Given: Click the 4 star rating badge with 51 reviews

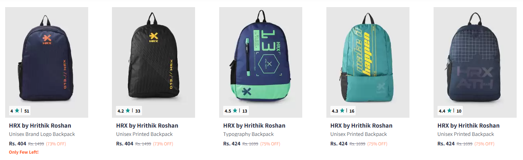Looking at the screenshot, I should coord(20,111).
